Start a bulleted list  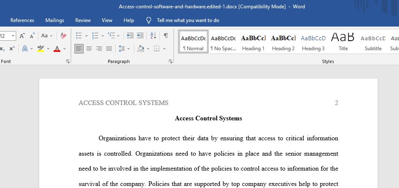coord(79,36)
